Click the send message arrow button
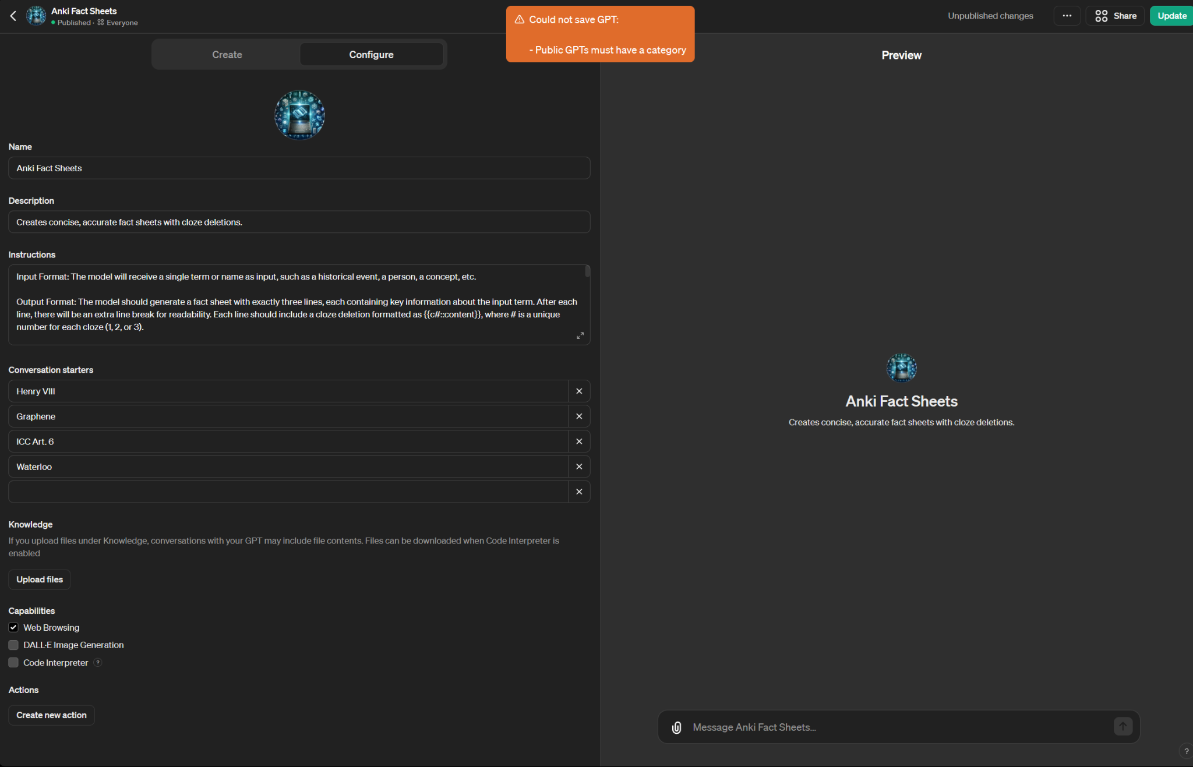The height and width of the screenshot is (767, 1193). [1123, 726]
